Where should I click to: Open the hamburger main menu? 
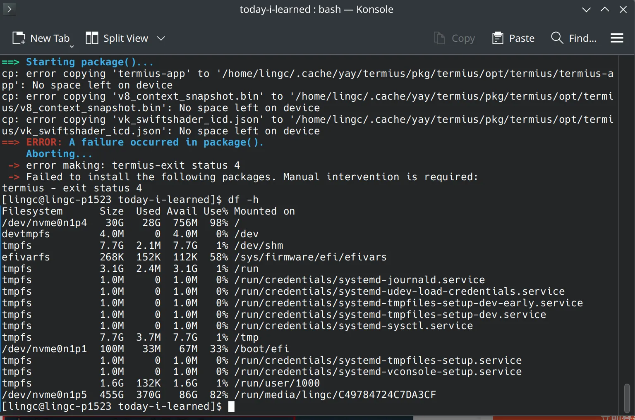click(617, 38)
